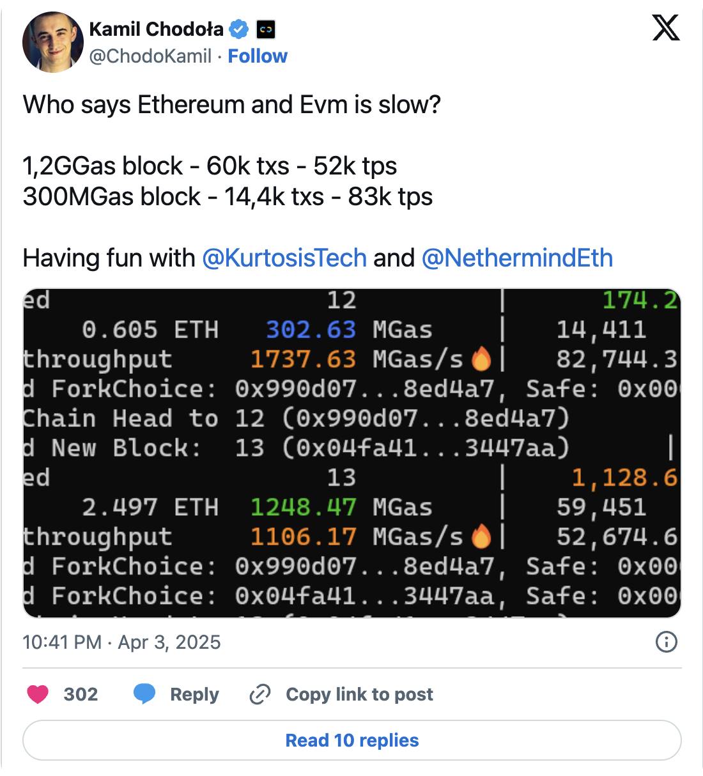This screenshot has height=776, width=703.
Task: Select "Copy link to post" text
Action: tap(359, 694)
